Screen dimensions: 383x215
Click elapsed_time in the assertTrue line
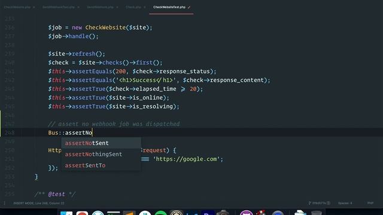156,89
